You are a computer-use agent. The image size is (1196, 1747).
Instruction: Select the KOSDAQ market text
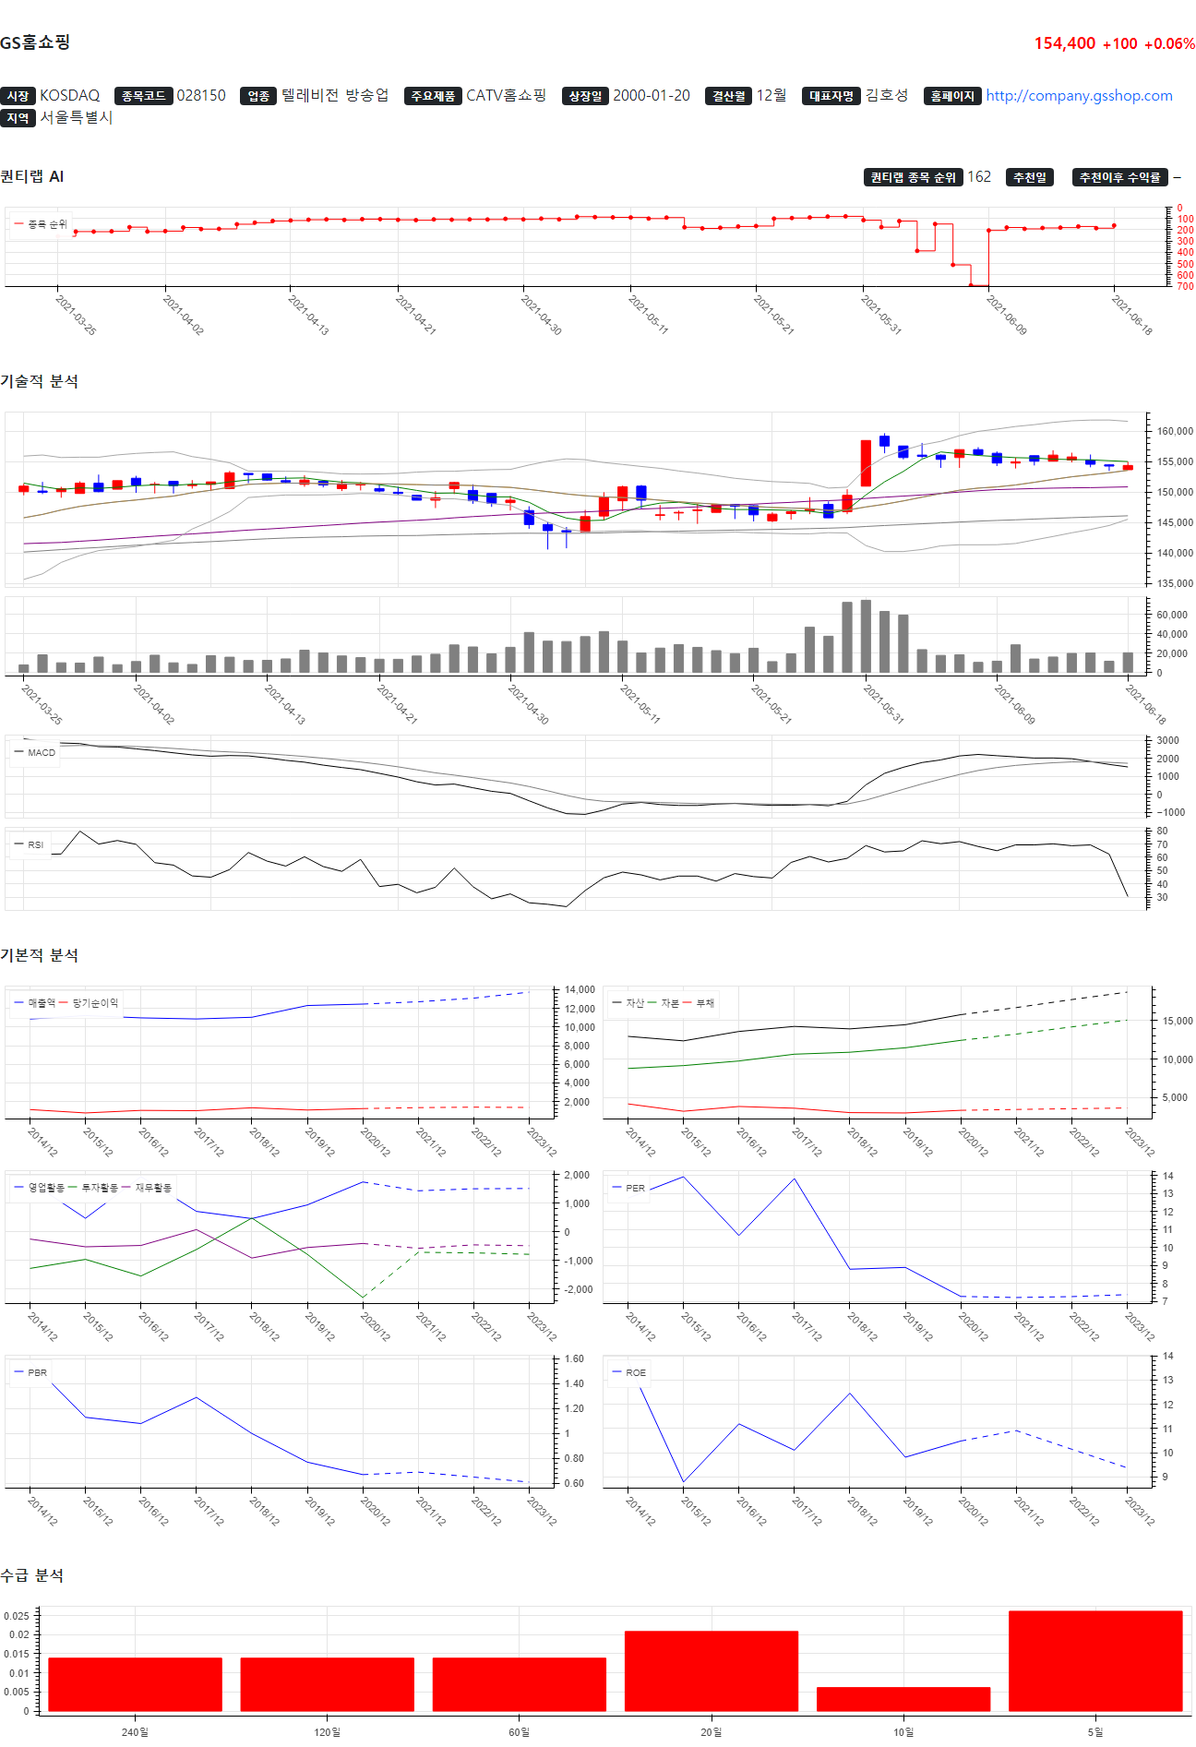(69, 95)
